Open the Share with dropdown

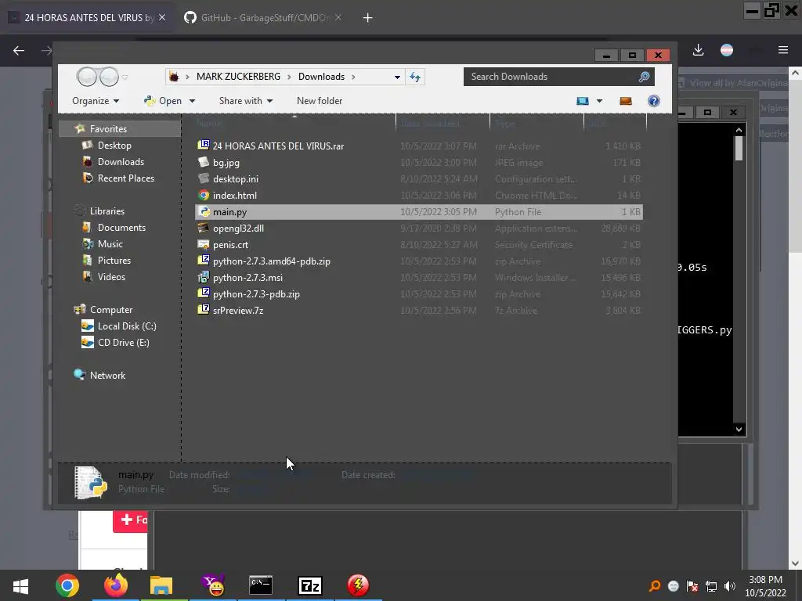pos(246,101)
